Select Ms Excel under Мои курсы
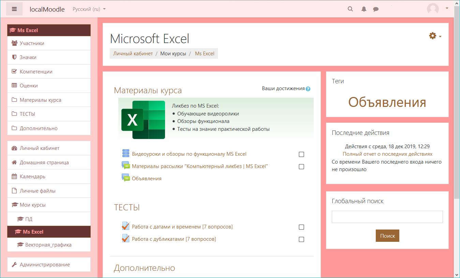The height and width of the screenshot is (278, 460). 49,232
